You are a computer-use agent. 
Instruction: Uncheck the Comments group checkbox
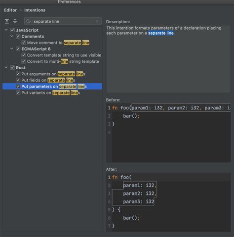tap(18, 36)
